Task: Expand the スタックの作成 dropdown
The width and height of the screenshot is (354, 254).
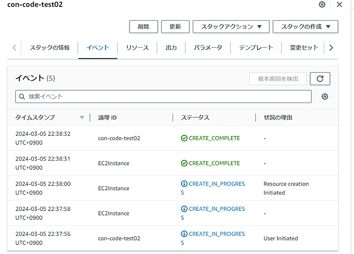Action: pyautogui.click(x=305, y=27)
